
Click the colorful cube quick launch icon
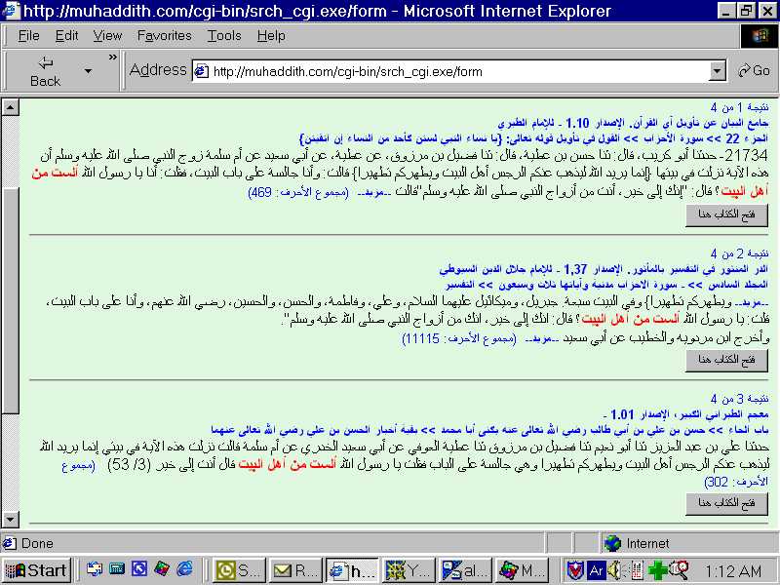coord(162,569)
